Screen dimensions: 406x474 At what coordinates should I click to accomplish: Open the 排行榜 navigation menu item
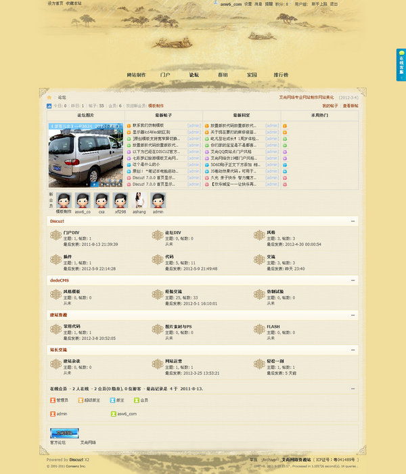(x=281, y=74)
